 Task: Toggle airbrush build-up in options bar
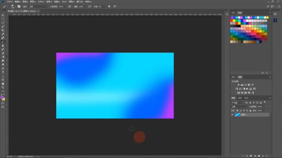(90, 7)
